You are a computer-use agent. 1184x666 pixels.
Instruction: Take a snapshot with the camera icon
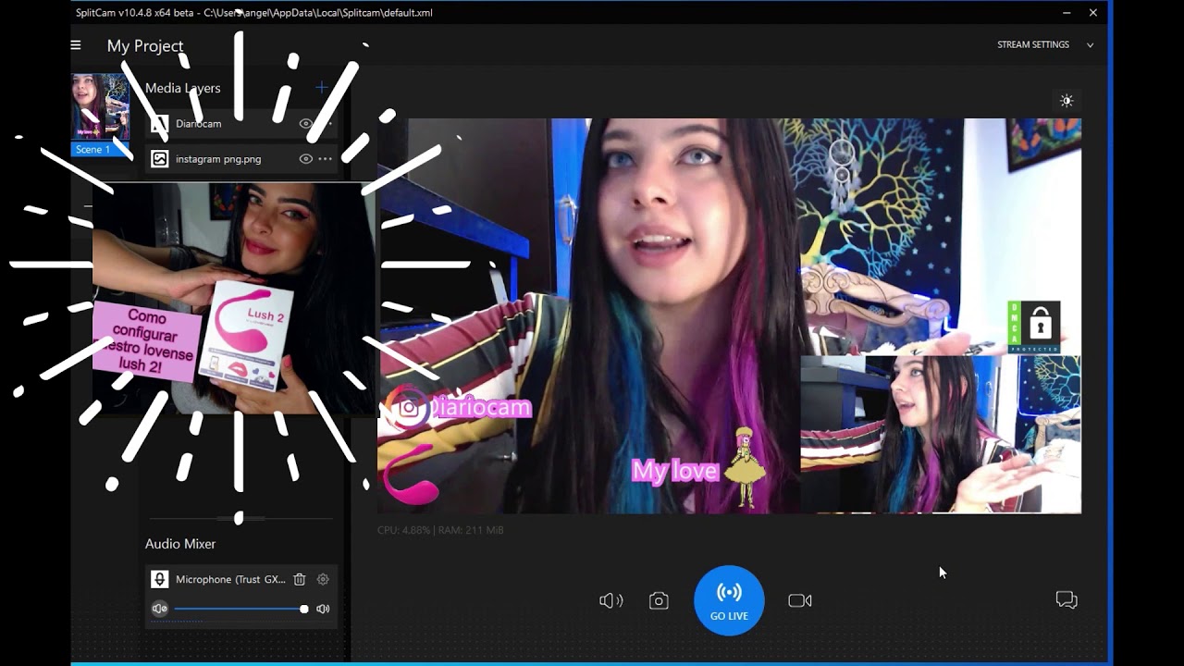tap(659, 601)
